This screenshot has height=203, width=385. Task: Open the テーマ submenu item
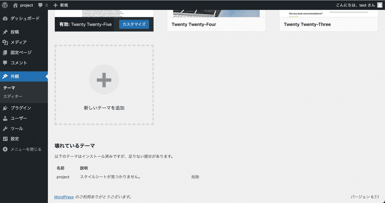(9, 88)
